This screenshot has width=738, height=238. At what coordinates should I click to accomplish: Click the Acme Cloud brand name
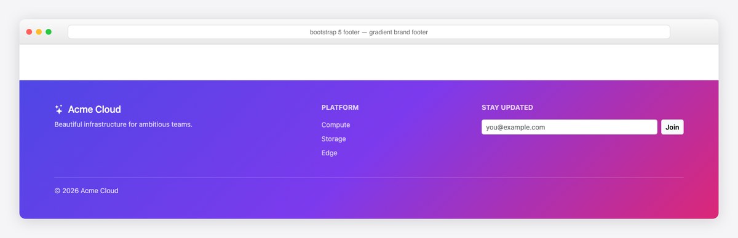pyautogui.click(x=94, y=109)
